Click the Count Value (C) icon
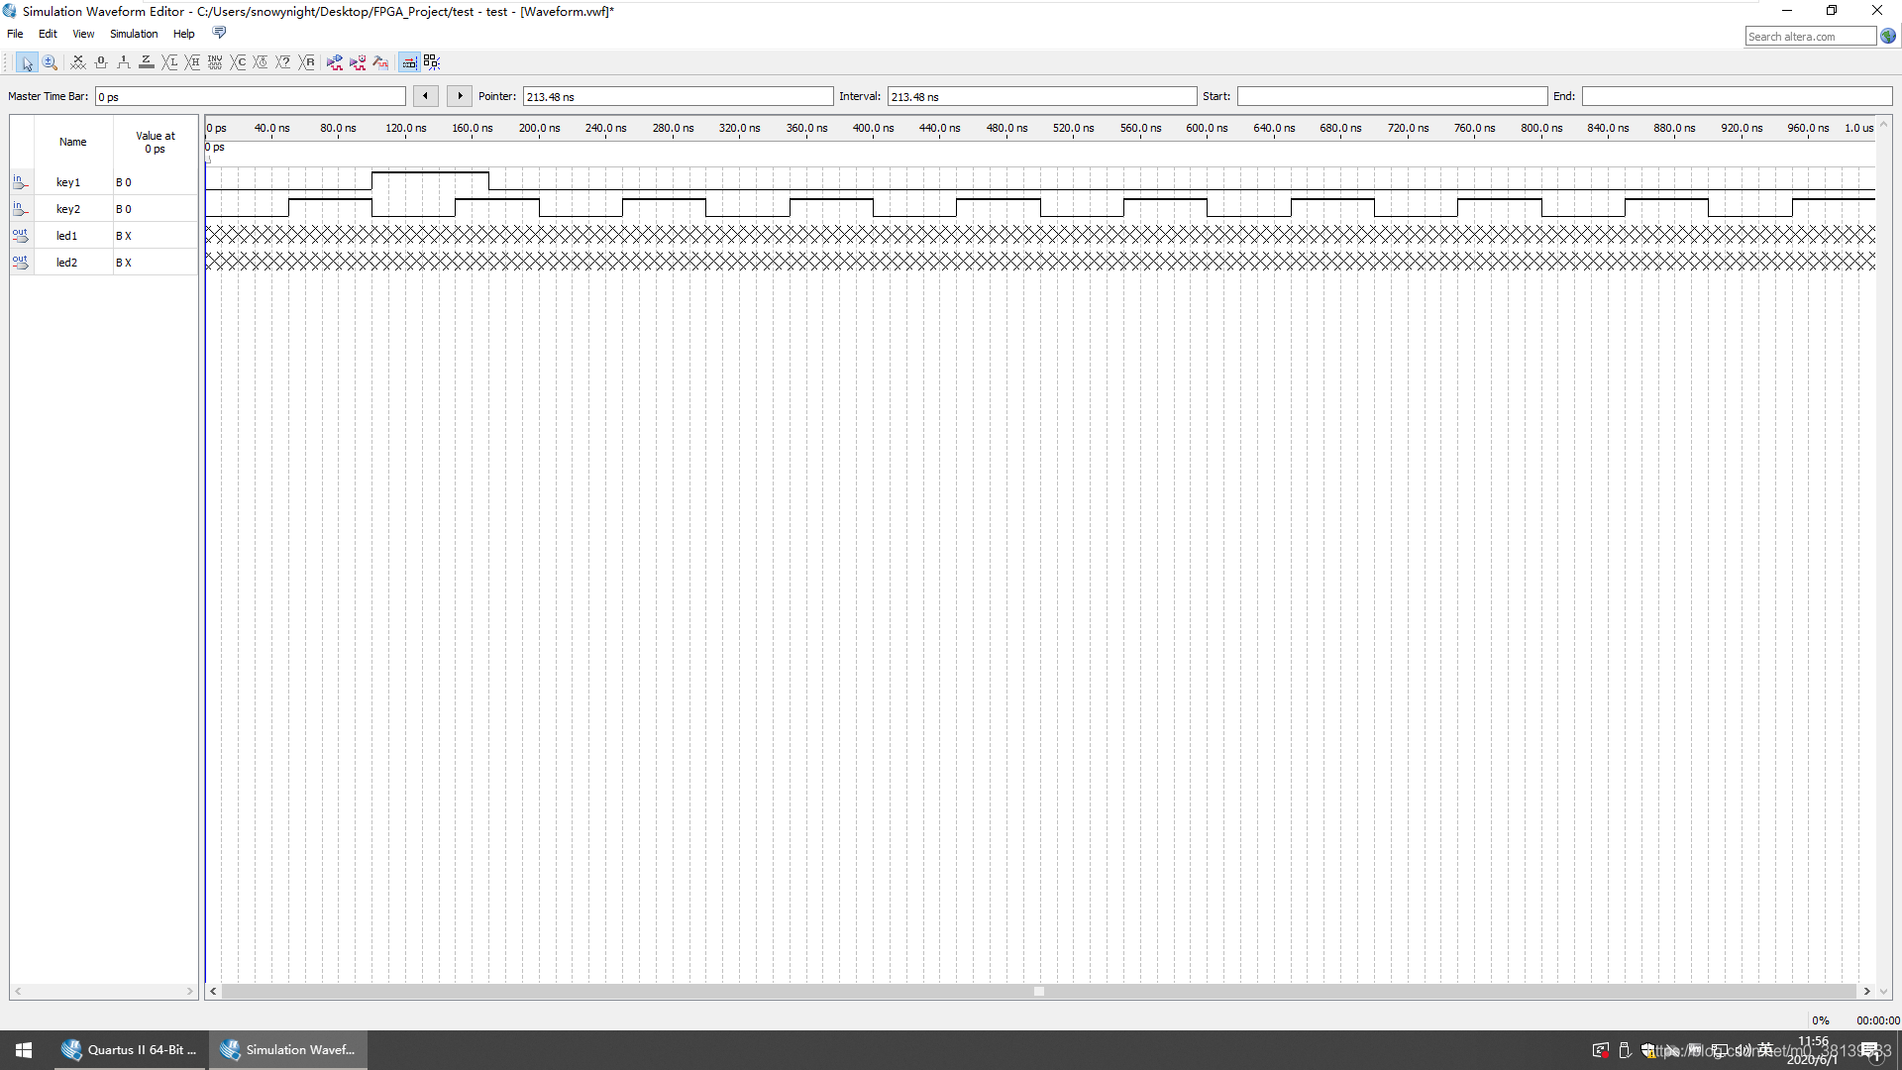The height and width of the screenshot is (1070, 1902). pos(239,62)
